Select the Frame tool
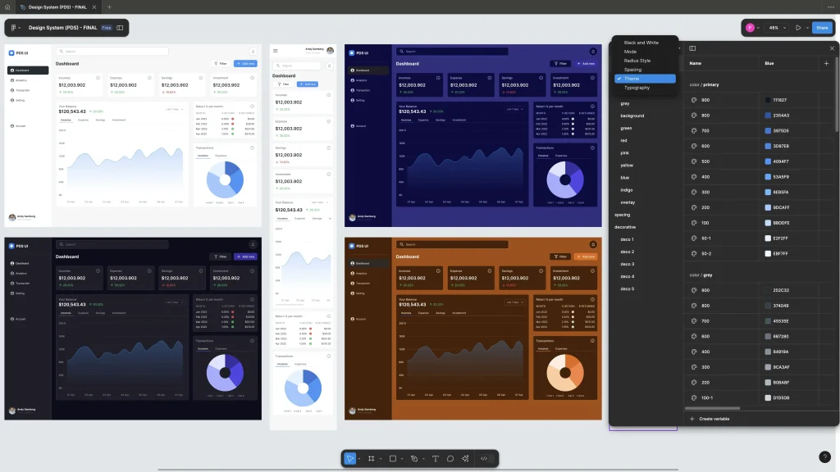 tap(371, 458)
